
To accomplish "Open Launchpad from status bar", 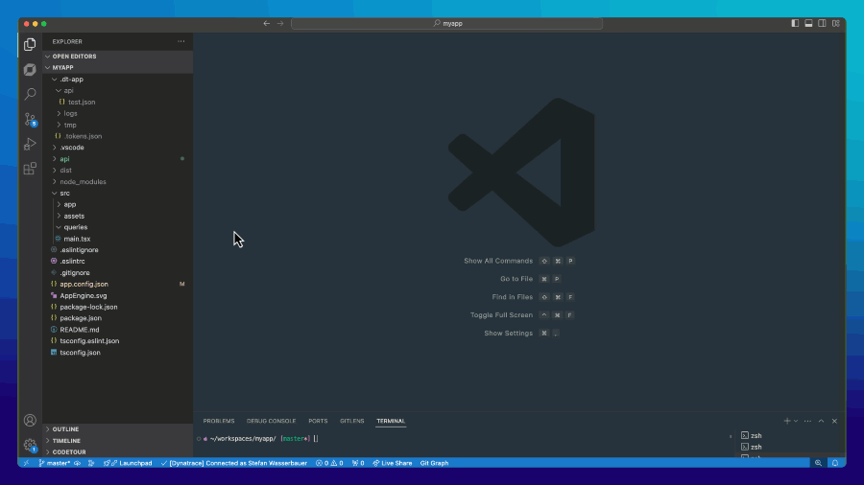I will [x=128, y=463].
